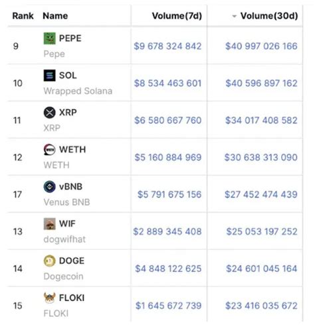Click the Volume(30d) header label
Screen dimensions: 315x329
point(269,16)
